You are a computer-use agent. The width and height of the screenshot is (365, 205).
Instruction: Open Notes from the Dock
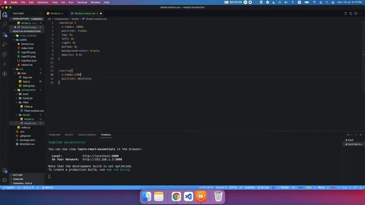tap(159, 196)
